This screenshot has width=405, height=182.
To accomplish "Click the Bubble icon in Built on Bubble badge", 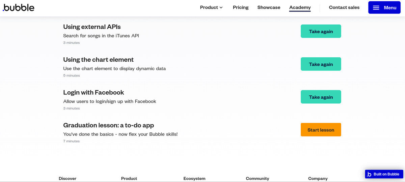I will (369, 174).
